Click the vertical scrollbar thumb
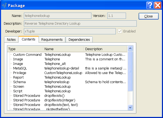This screenshot has width=163, height=118. click(x=130, y=71)
